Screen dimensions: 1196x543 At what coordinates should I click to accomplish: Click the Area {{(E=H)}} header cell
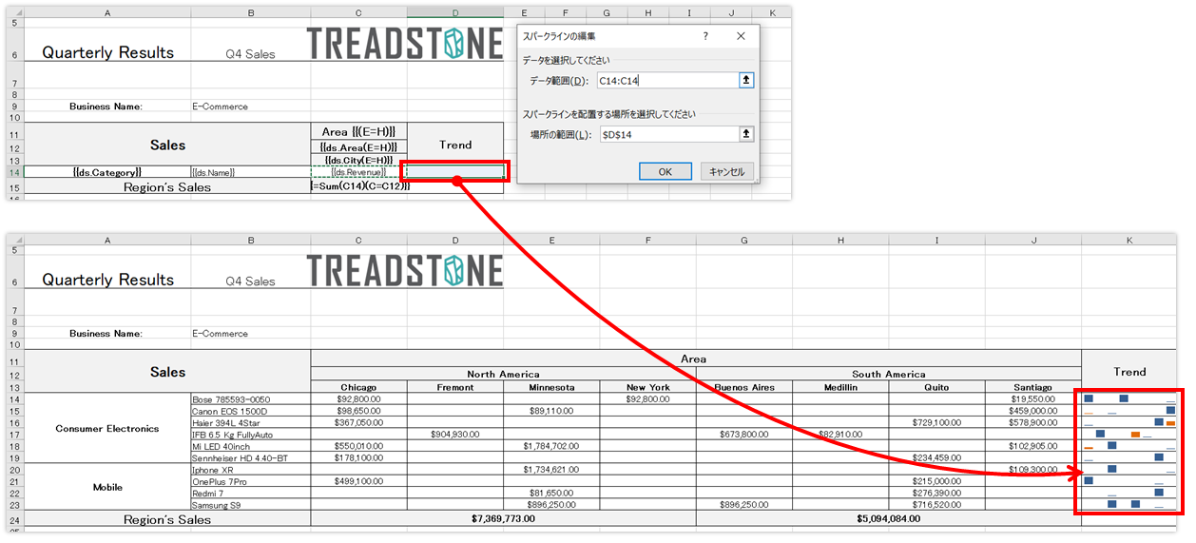(x=358, y=130)
